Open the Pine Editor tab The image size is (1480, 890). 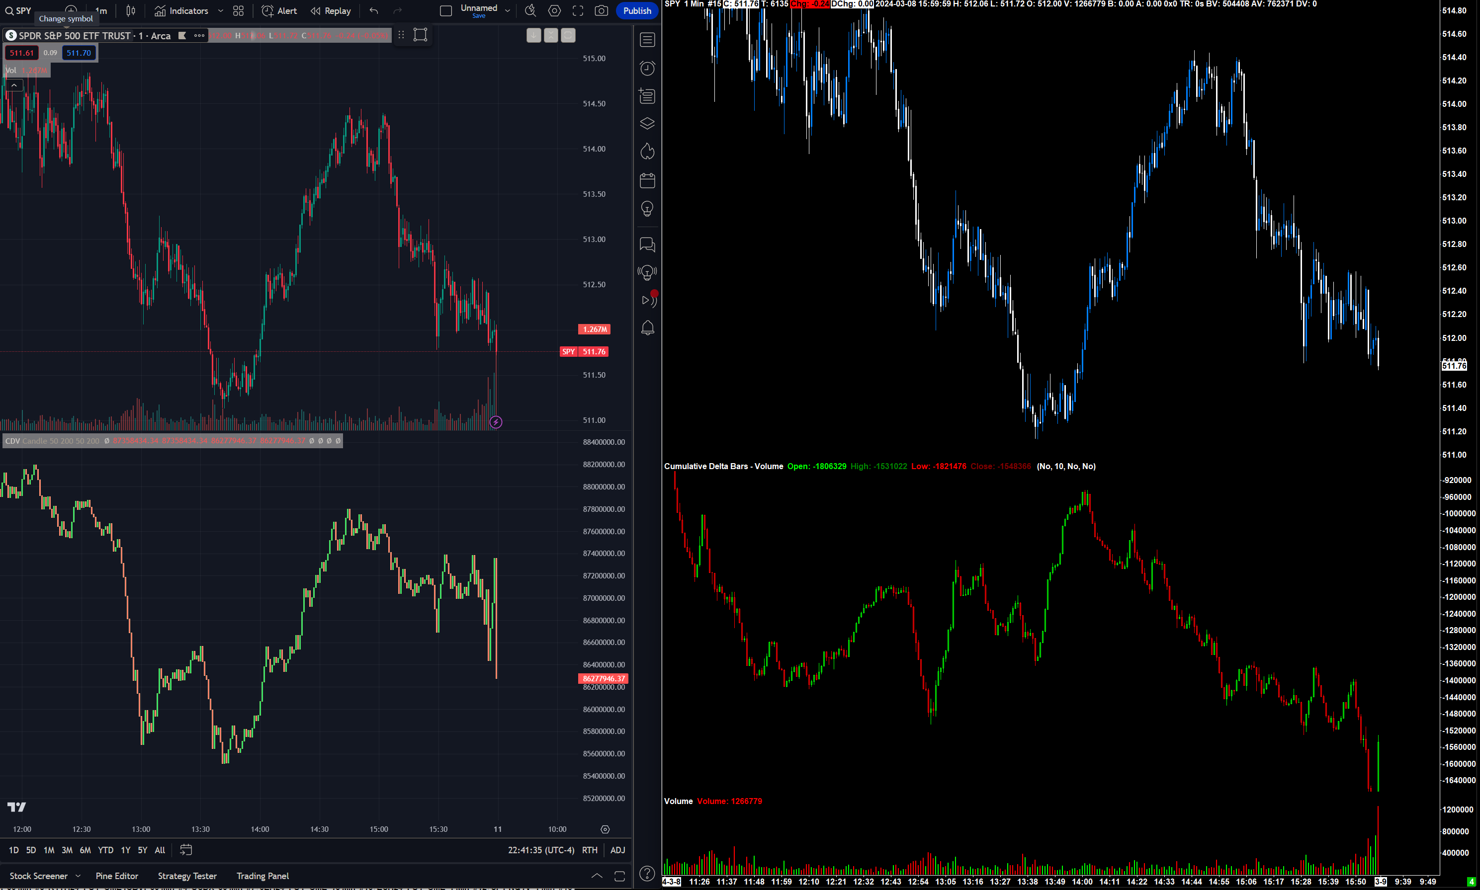click(x=116, y=876)
